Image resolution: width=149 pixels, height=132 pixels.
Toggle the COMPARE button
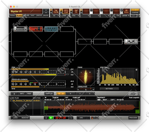pos(135,13)
